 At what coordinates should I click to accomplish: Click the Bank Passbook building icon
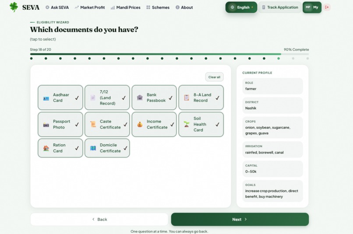pyautogui.click(x=140, y=98)
